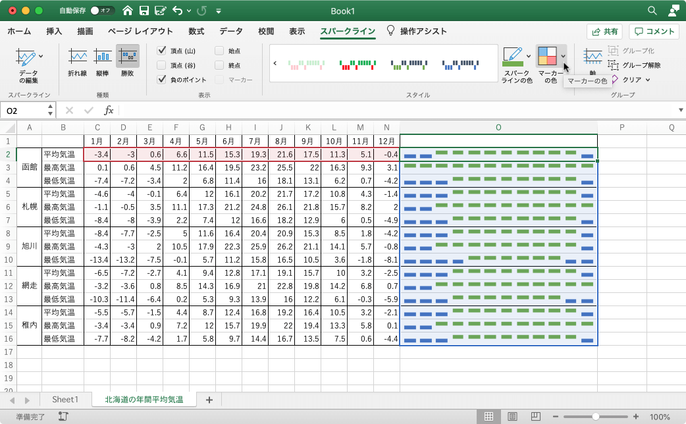Switch to Page Break Preview icon
Image resolution: width=686 pixels, height=424 pixels.
(x=535, y=417)
